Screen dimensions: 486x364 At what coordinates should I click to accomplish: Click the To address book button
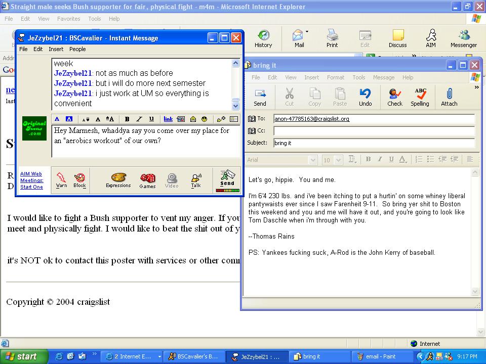[257, 118]
